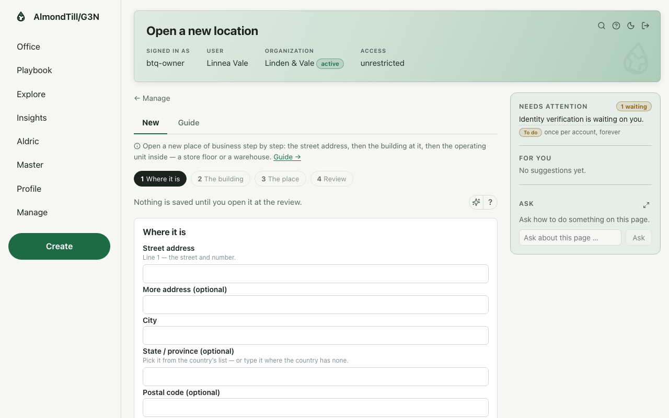The width and height of the screenshot is (669, 418).
Task: Click the City input field
Action: point(316,335)
